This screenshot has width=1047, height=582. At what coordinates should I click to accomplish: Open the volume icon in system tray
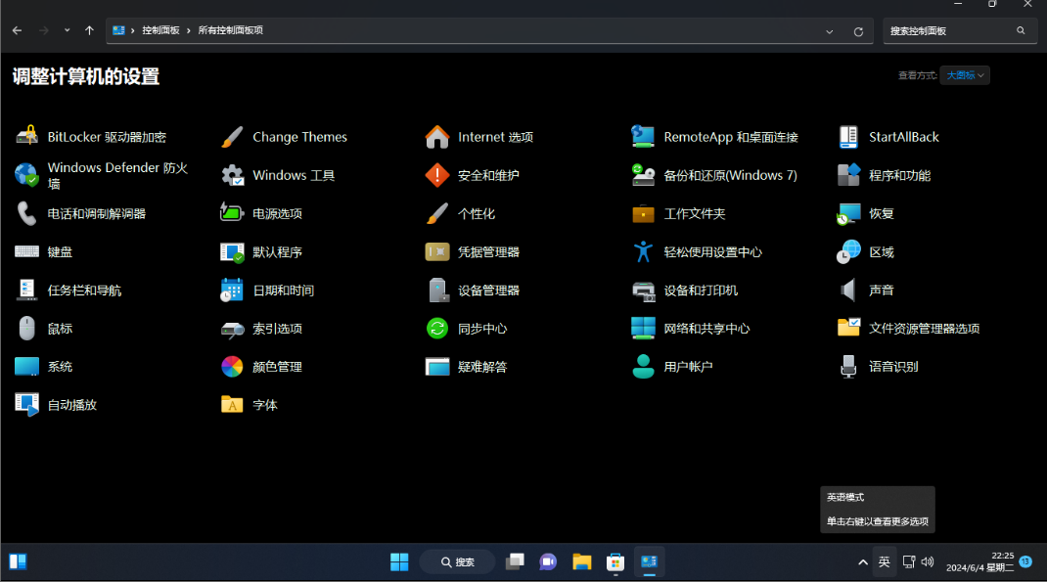928,562
